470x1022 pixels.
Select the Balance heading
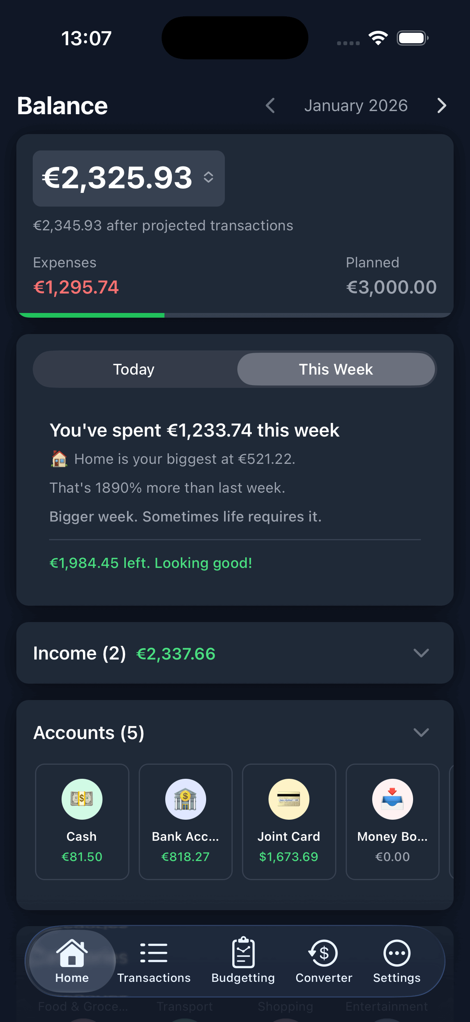(62, 106)
